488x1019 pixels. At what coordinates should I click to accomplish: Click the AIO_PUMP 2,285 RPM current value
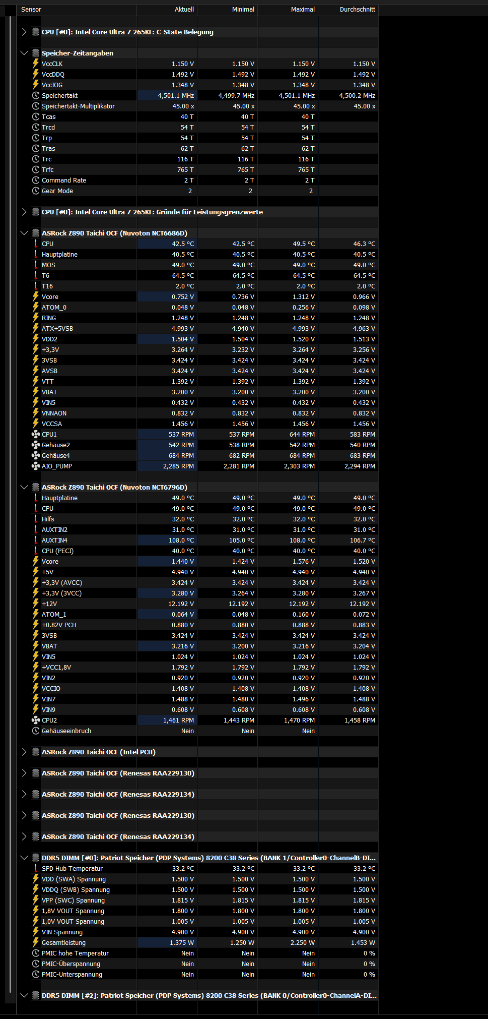pyautogui.click(x=178, y=466)
